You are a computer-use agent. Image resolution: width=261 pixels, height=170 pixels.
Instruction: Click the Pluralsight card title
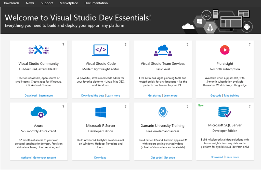click(225, 64)
